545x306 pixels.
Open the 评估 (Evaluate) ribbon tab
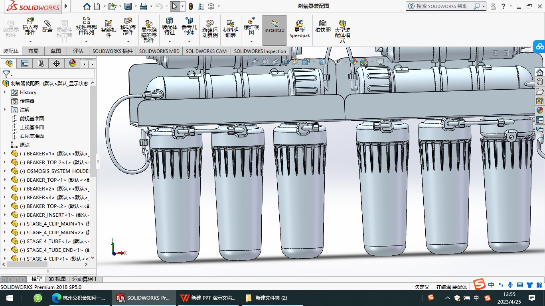[78, 51]
